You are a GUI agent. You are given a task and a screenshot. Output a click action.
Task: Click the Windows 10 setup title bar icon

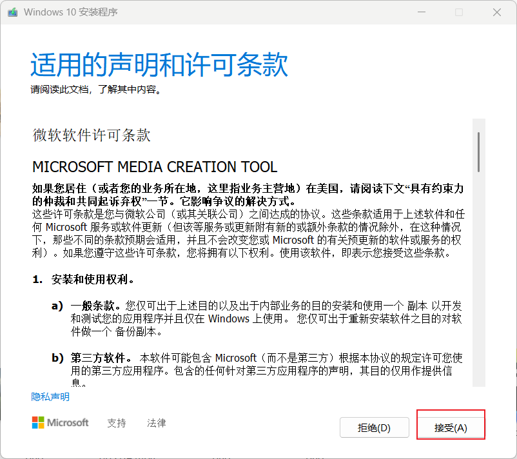tap(12, 12)
